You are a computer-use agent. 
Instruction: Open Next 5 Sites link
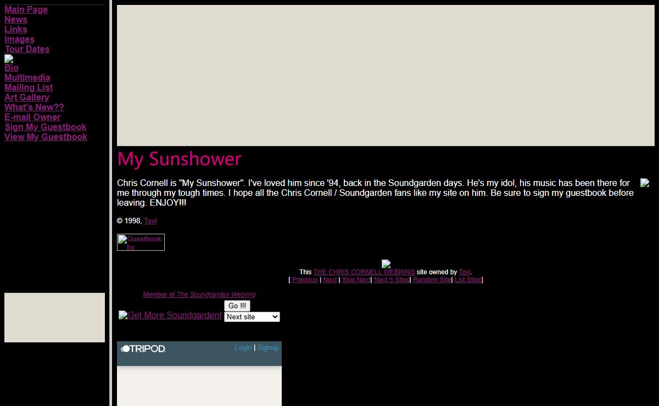[392, 280]
